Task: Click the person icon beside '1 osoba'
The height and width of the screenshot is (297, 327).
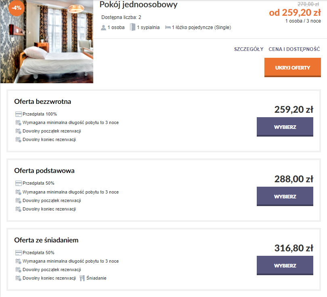Action: pyautogui.click(x=103, y=27)
